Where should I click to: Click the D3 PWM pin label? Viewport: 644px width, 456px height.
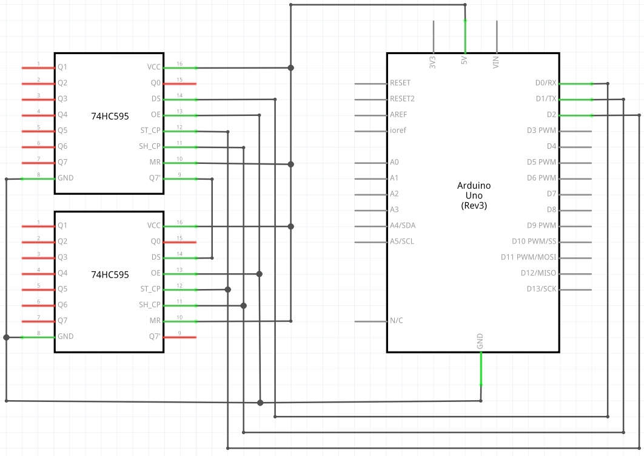[x=542, y=131]
